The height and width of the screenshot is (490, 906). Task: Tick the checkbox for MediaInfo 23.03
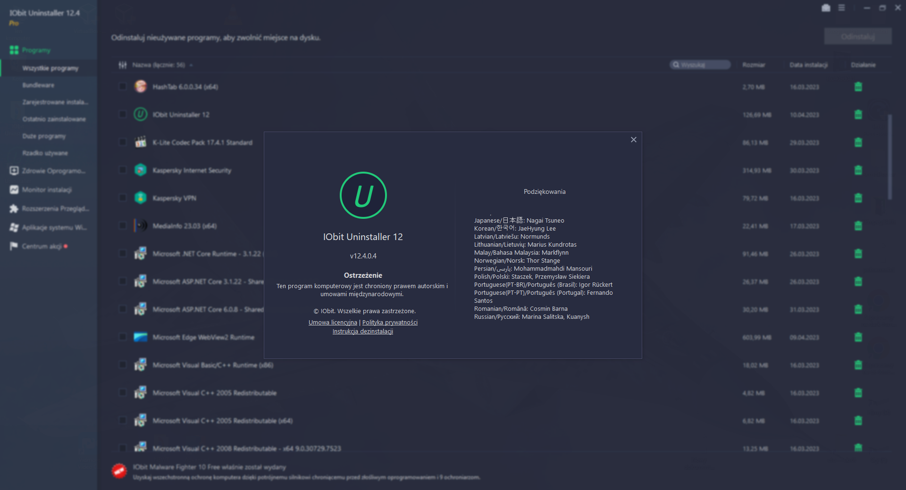pos(123,226)
